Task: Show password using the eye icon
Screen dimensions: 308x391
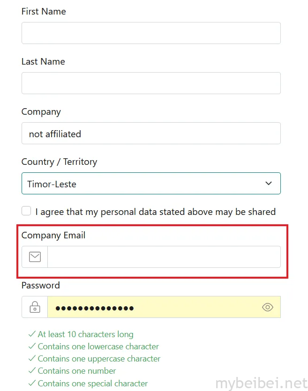Action: (267, 307)
